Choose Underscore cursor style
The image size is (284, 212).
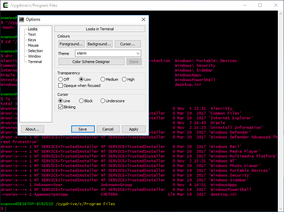pos(103,101)
